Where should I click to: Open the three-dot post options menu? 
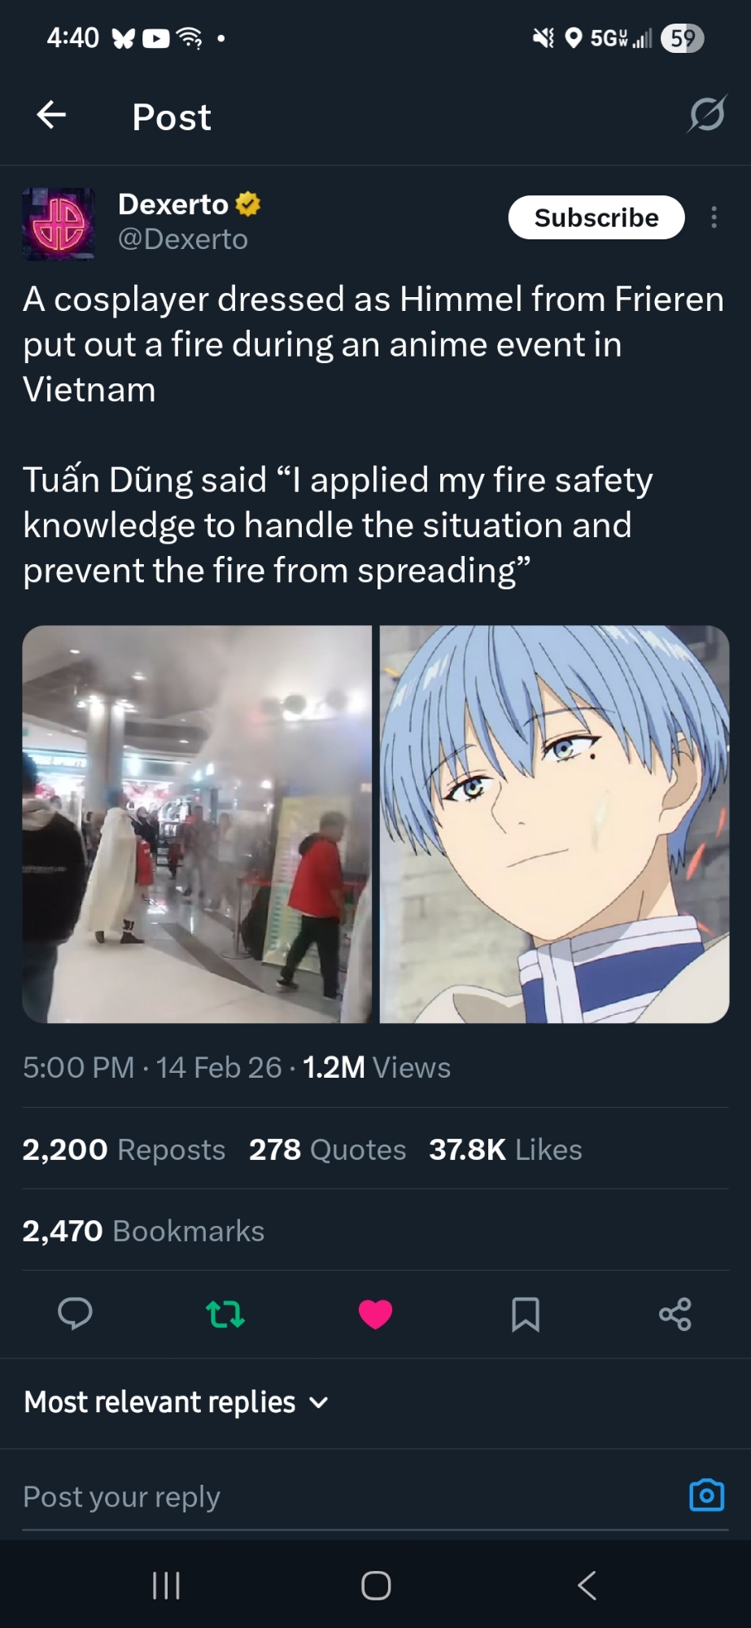click(714, 217)
